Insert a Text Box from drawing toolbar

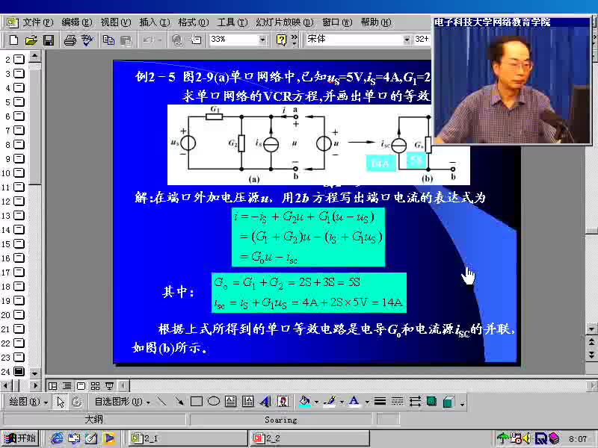[x=231, y=401]
